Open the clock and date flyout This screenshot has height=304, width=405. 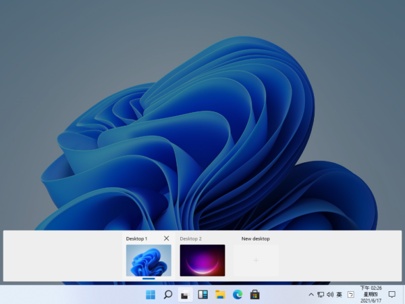[x=371, y=294]
